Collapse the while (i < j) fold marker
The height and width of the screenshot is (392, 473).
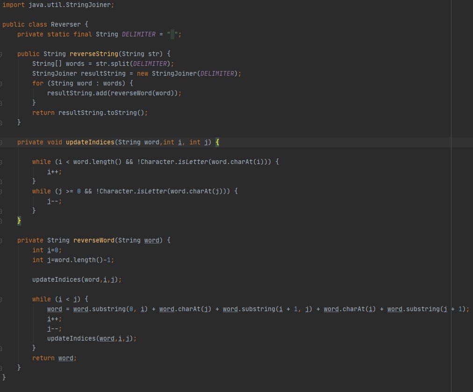[1, 299]
